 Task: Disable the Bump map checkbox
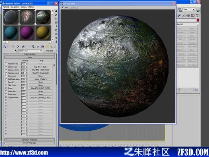coord(6,88)
